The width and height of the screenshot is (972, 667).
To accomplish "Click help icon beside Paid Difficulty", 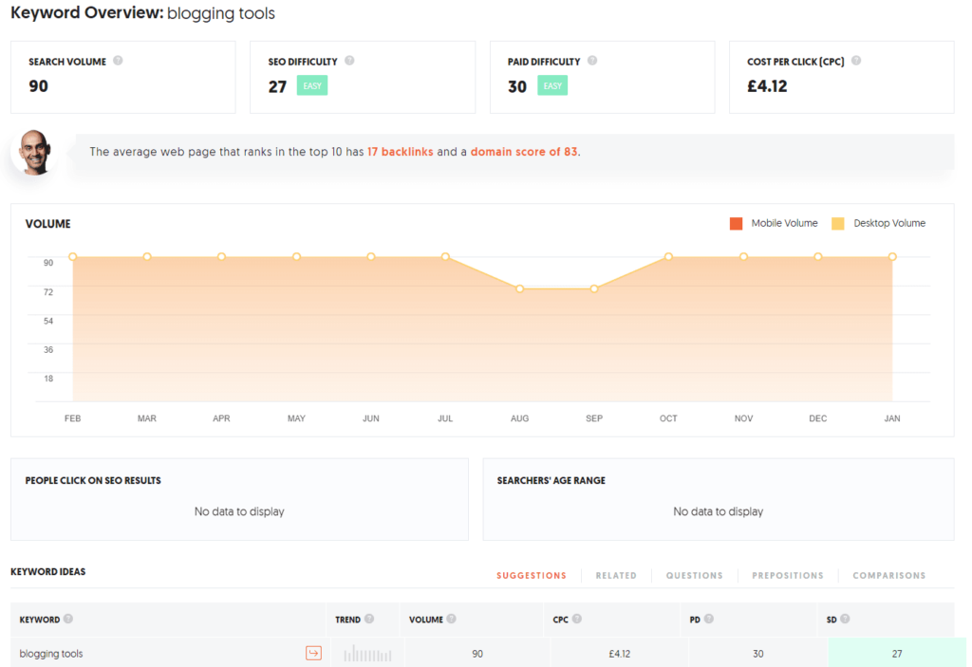I will click(592, 61).
